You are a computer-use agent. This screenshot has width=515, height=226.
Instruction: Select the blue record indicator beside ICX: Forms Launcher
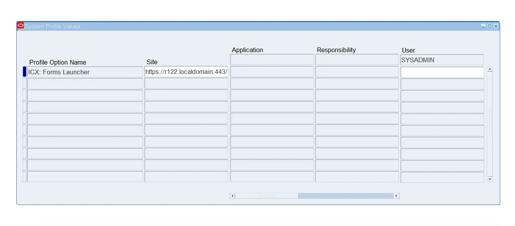(24, 72)
